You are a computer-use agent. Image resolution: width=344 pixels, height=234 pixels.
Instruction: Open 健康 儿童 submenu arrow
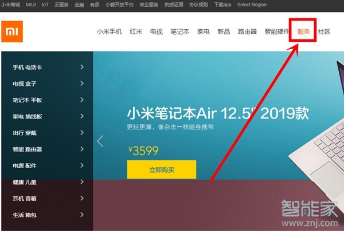(82, 182)
